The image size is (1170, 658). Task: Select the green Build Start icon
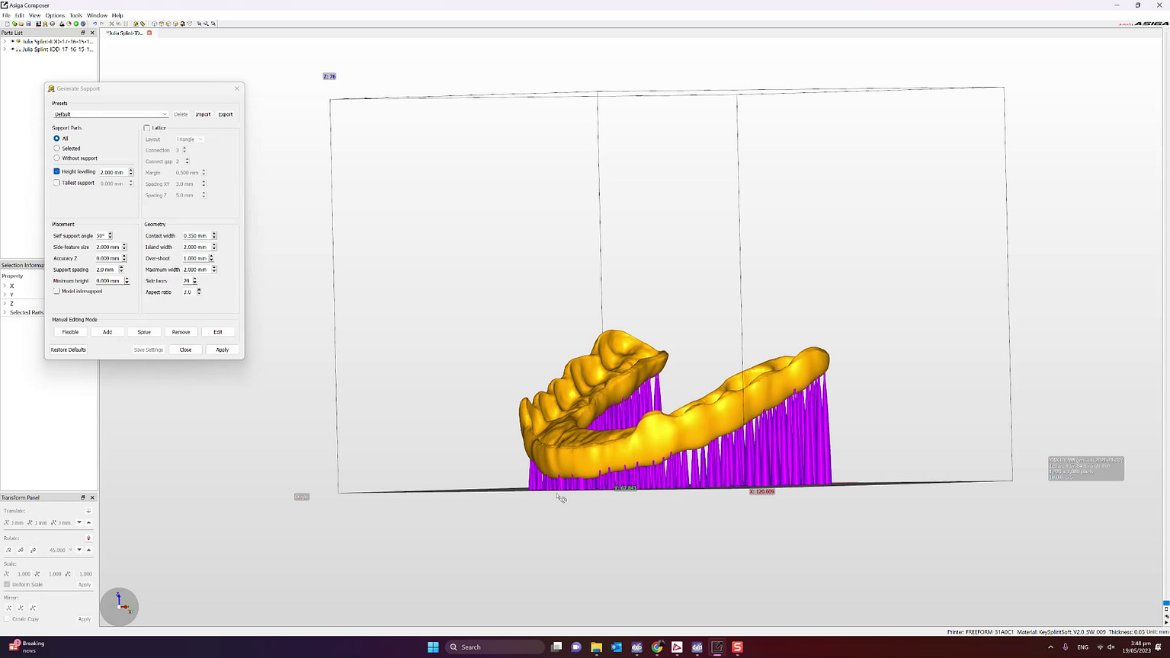coord(76,24)
